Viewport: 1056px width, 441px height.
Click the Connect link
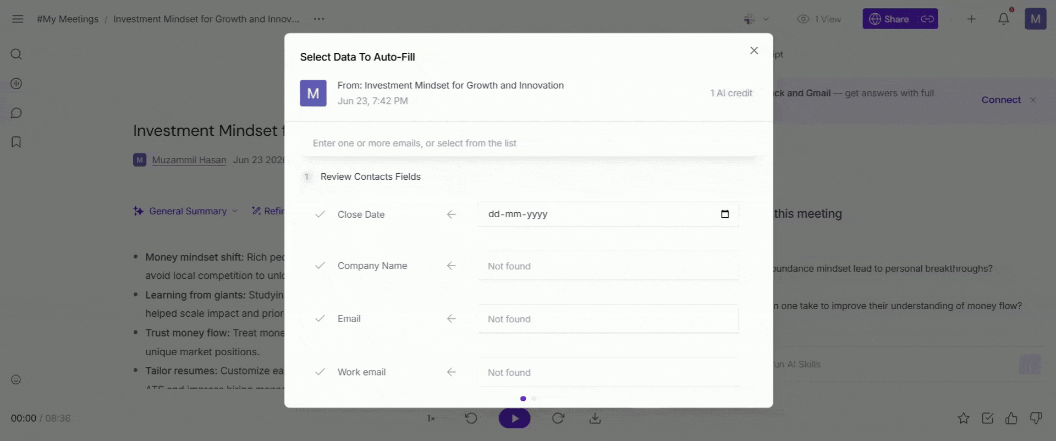(x=1001, y=100)
